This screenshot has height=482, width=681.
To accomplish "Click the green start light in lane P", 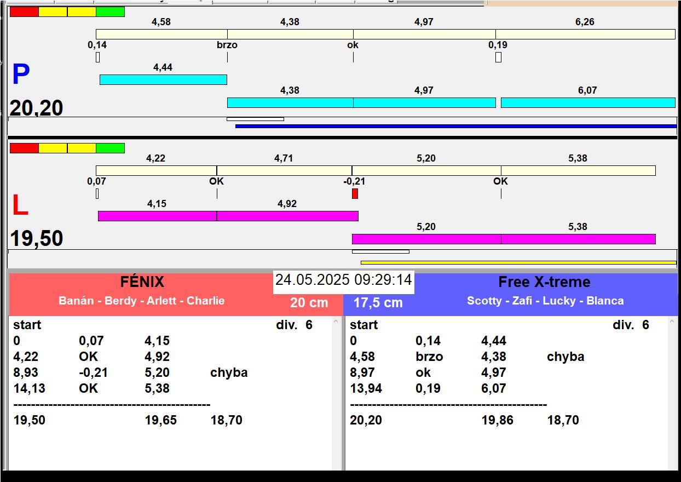I will pyautogui.click(x=110, y=12).
